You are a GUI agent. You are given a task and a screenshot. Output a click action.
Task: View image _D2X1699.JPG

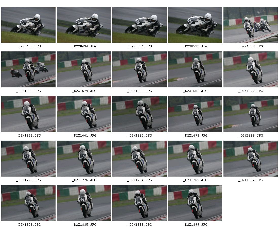pos(251,114)
